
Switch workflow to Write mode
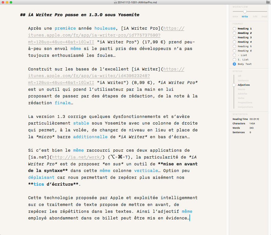(245, 17)
